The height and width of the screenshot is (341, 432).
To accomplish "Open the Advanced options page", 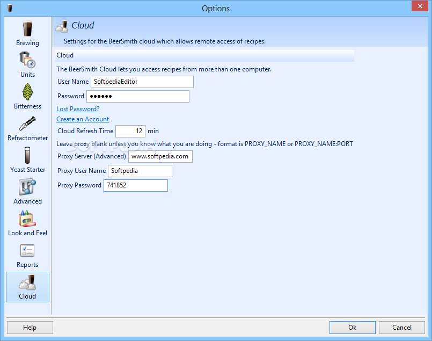I will 27,192.
